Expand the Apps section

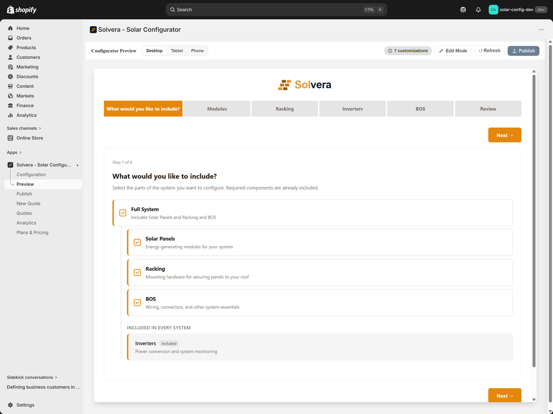(x=14, y=152)
